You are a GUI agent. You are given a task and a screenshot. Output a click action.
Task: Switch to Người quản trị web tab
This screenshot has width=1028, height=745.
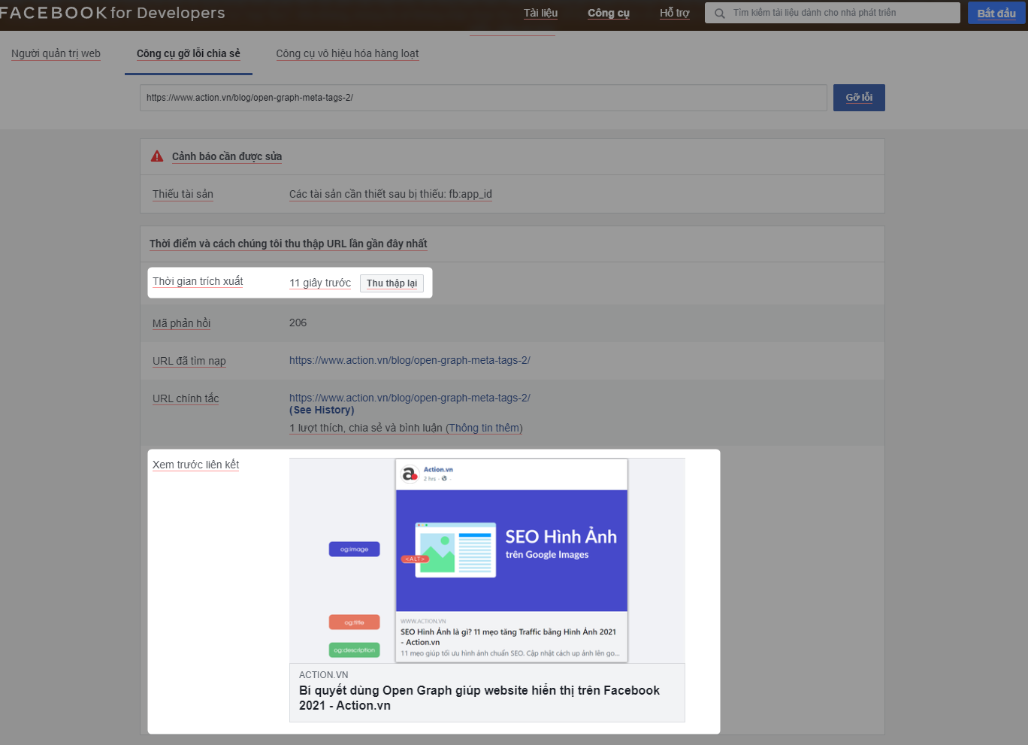(56, 53)
